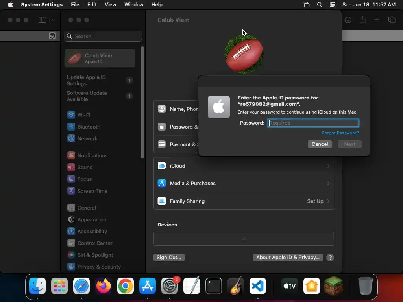
Task: Open the Help menu
Action: [x=157, y=5]
